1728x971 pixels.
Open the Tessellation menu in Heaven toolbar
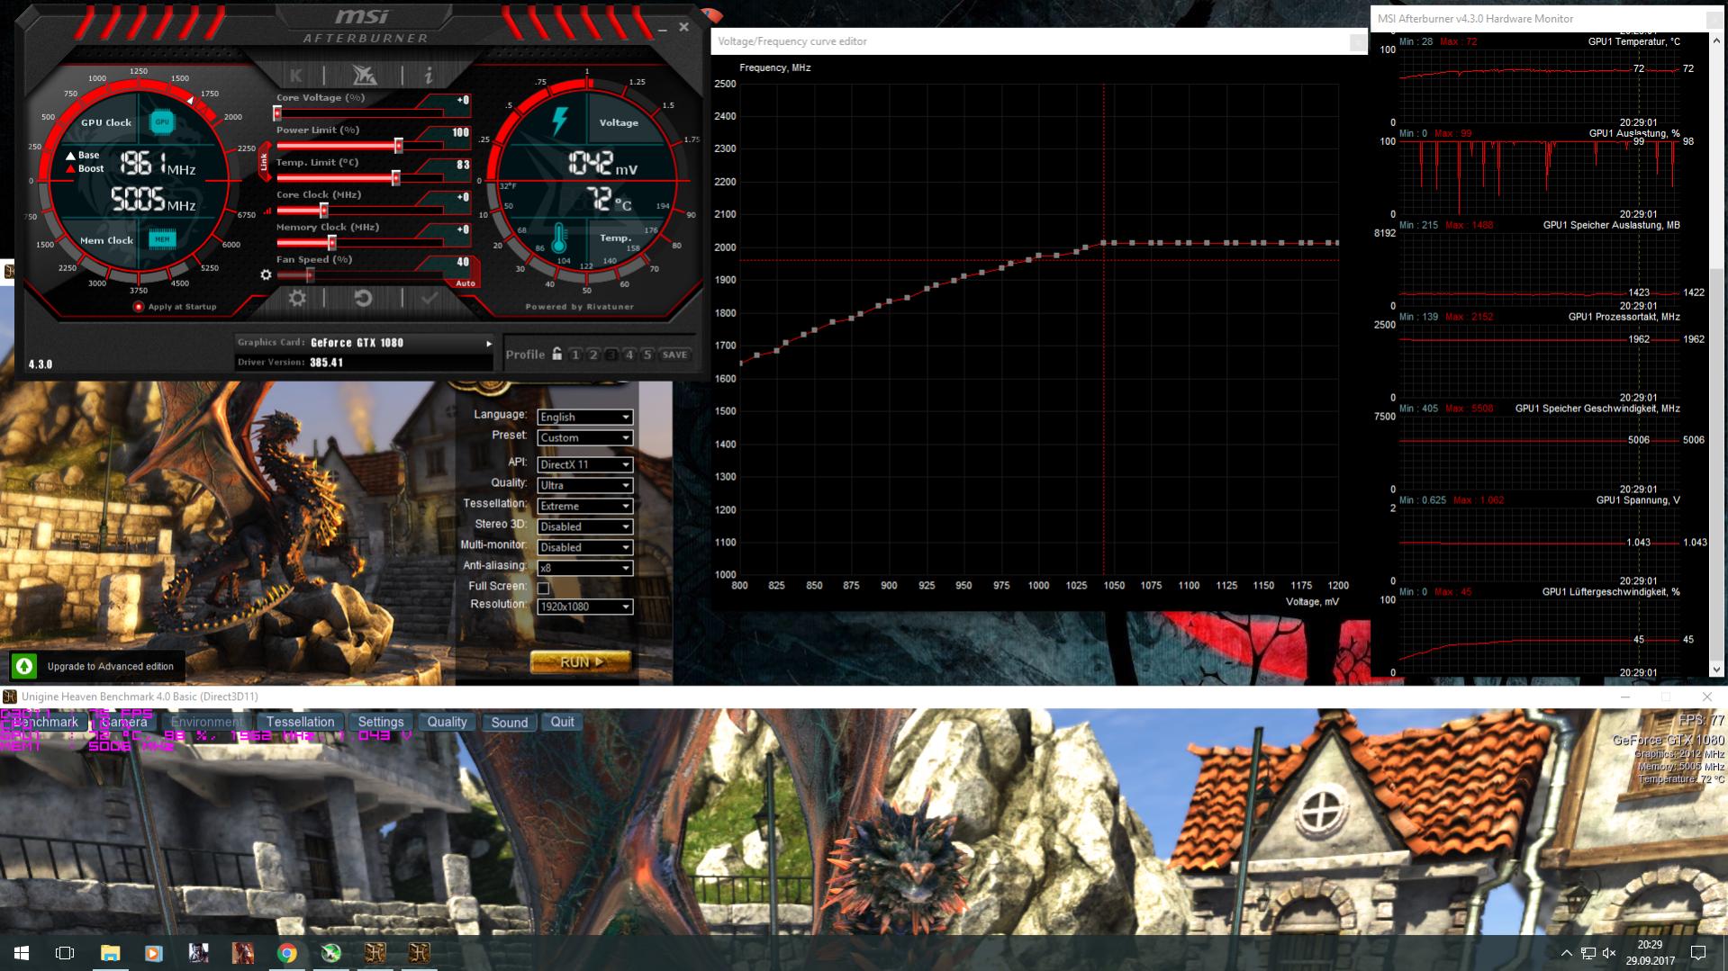click(x=300, y=722)
